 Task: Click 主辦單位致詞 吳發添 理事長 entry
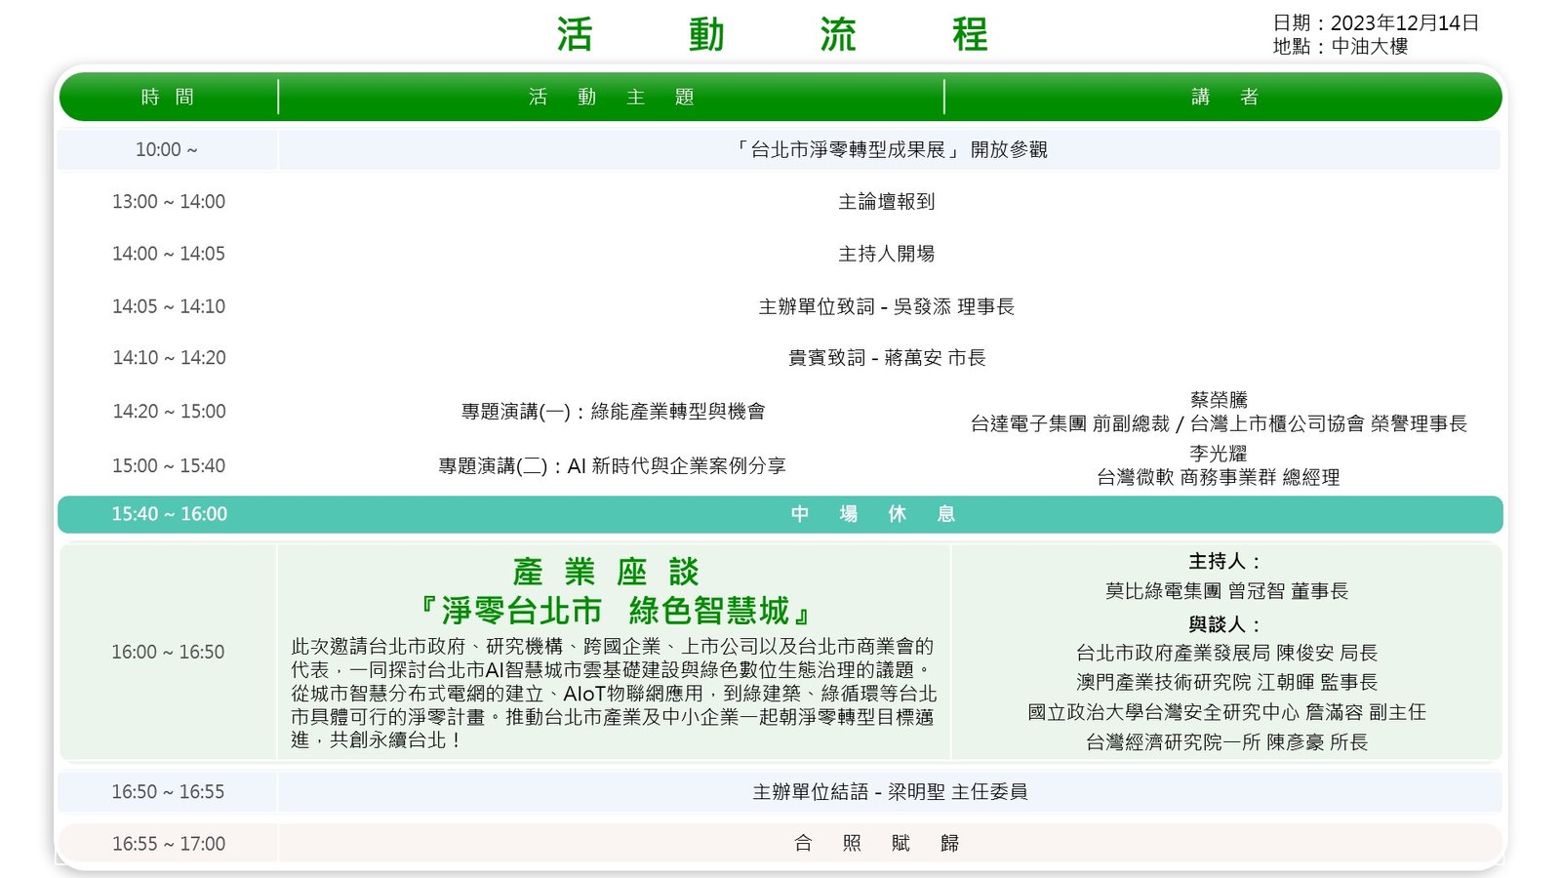[x=886, y=307]
